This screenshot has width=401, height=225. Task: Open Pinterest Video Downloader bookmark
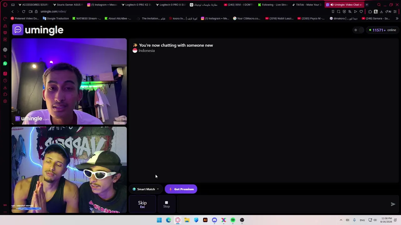25,18
